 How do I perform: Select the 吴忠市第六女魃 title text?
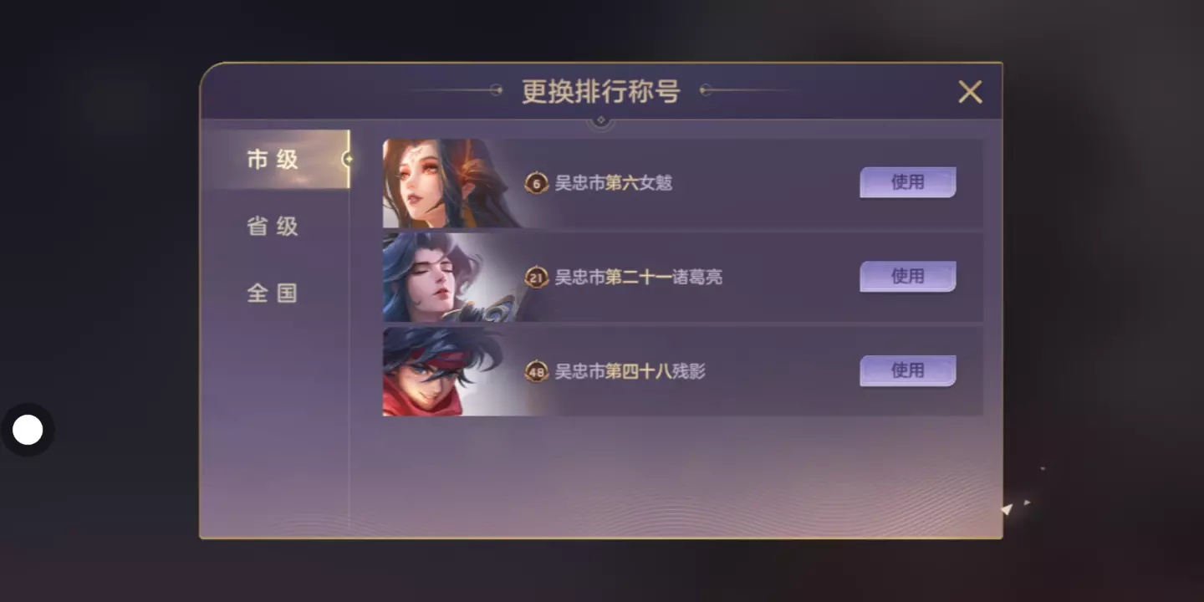[x=614, y=183]
